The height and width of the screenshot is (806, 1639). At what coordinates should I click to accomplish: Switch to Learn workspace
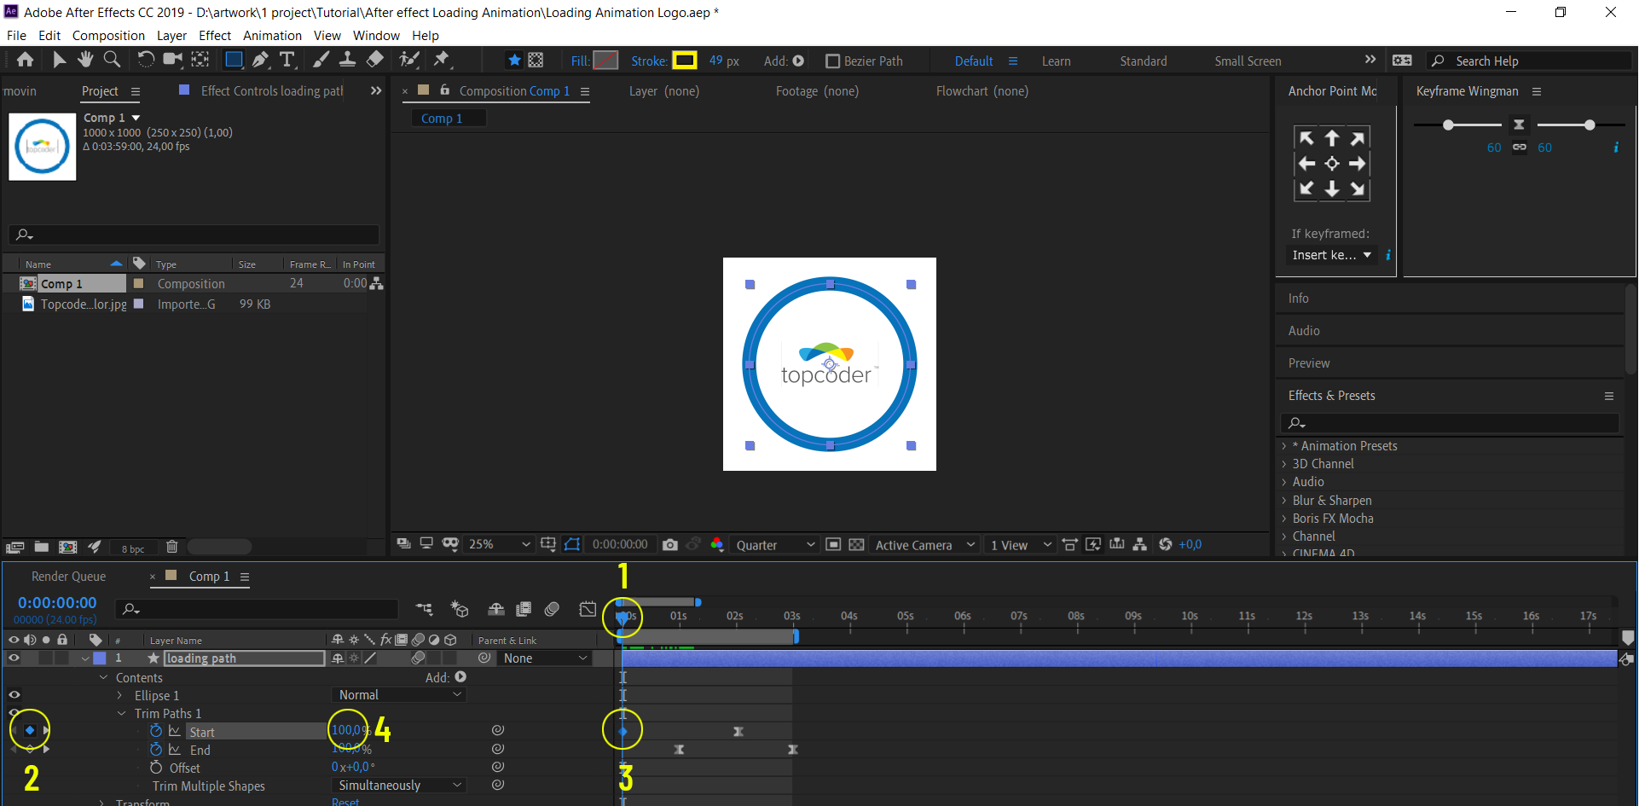[x=1056, y=61]
